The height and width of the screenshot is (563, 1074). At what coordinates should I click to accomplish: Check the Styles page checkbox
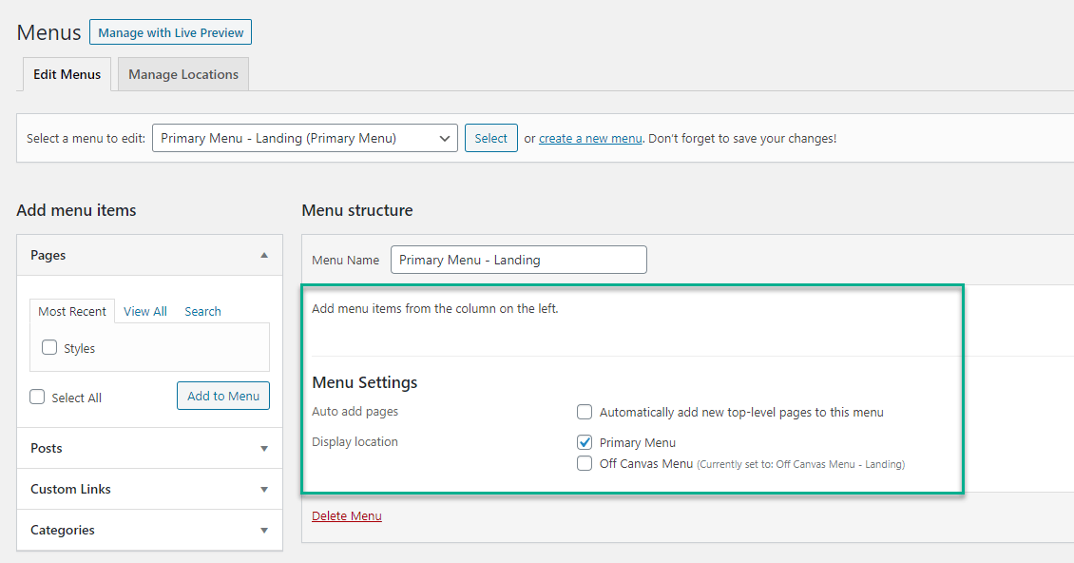click(49, 347)
